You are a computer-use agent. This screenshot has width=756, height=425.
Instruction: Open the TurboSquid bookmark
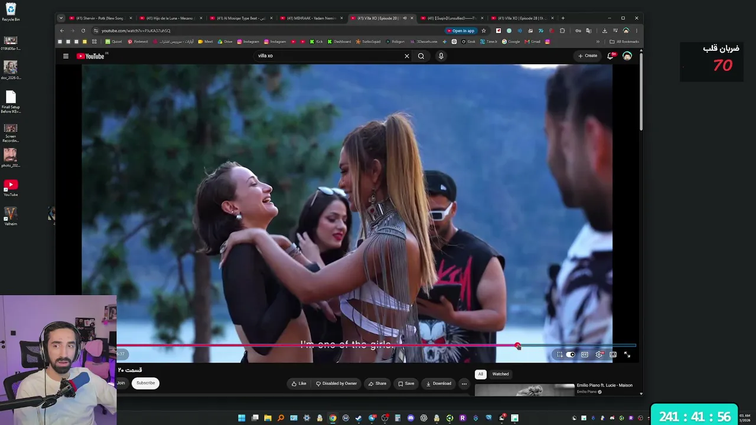[369, 42]
